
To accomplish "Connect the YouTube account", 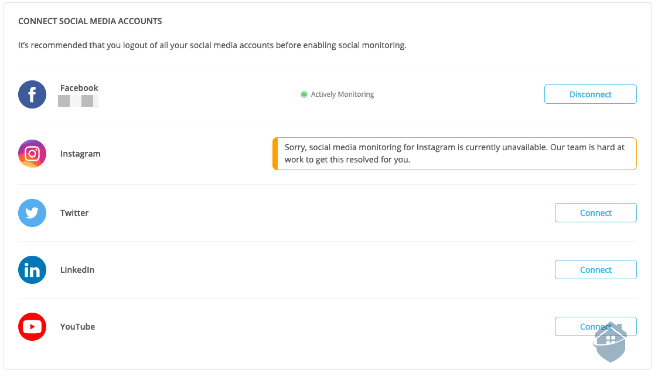I will [596, 326].
